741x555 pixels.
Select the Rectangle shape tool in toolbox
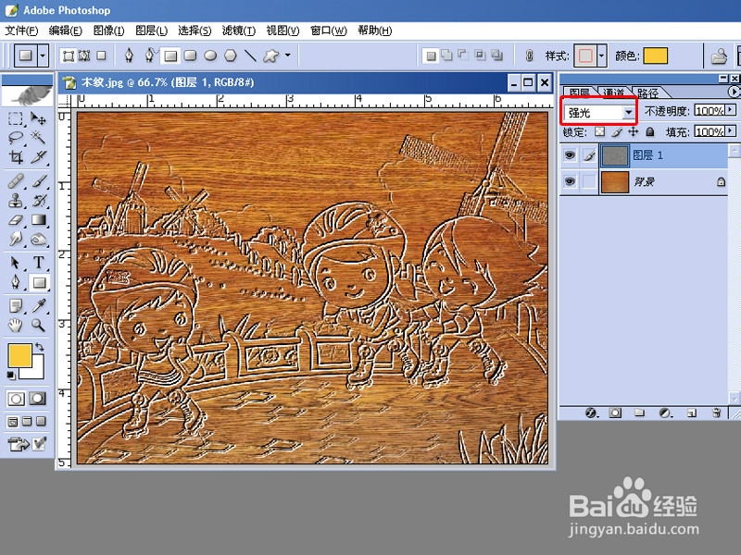pyautogui.click(x=38, y=282)
